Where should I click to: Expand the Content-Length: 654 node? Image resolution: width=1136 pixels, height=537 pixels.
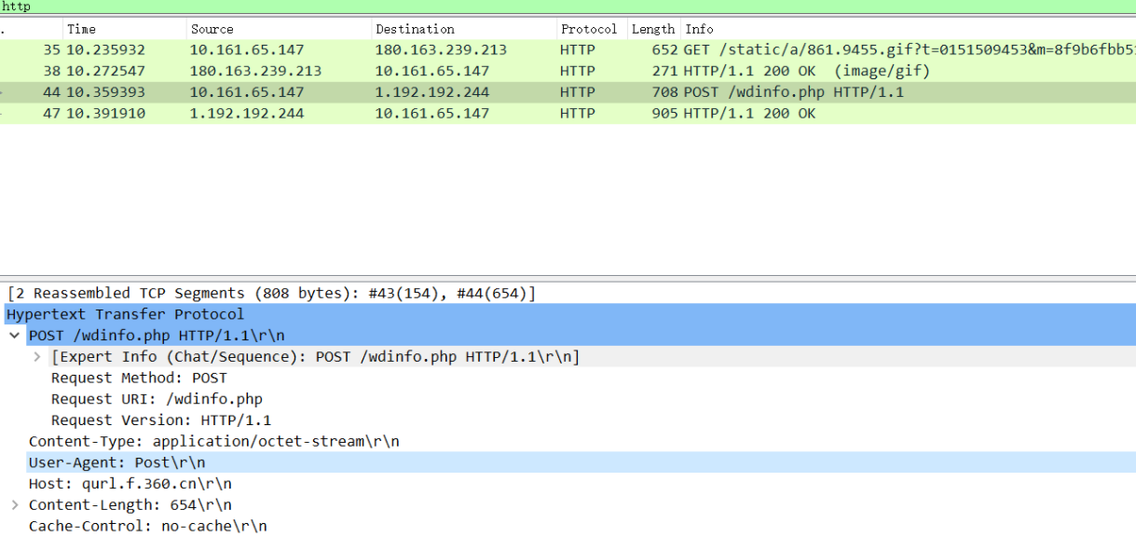pos(15,505)
